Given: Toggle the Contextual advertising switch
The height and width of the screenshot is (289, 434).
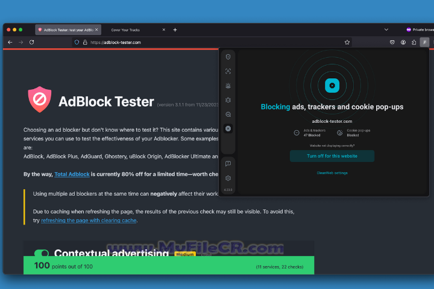Looking at the screenshot, I should click(42, 252).
